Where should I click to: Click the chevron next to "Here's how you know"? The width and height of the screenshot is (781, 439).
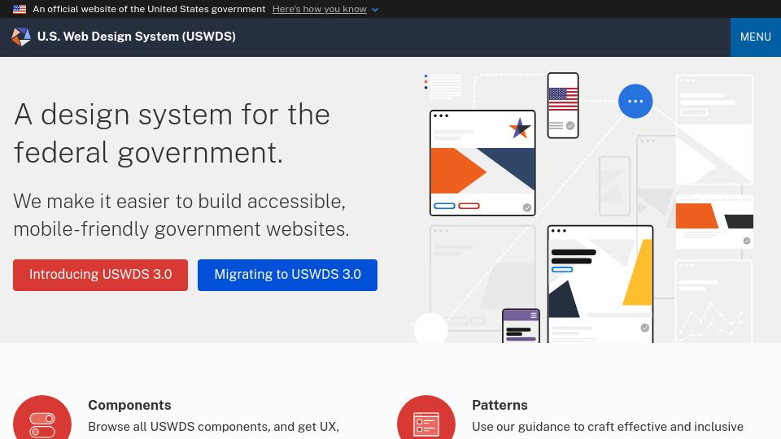click(374, 10)
